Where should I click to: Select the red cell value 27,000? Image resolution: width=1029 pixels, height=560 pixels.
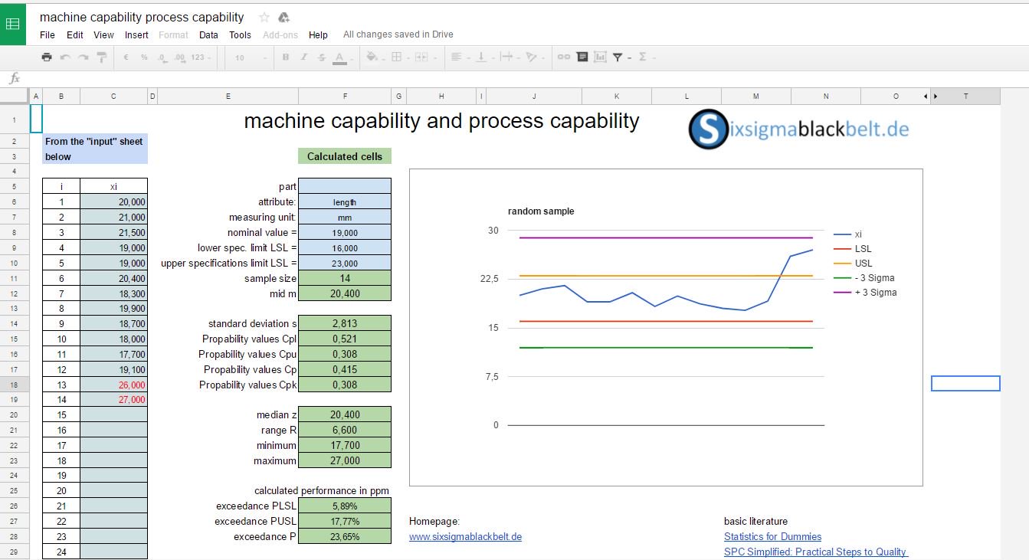tap(113, 400)
